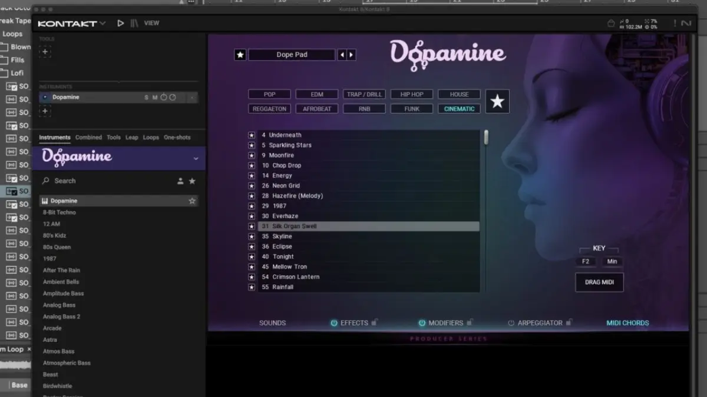This screenshot has height=397, width=707.
Task: Open the VIEW menu
Action: (151, 23)
